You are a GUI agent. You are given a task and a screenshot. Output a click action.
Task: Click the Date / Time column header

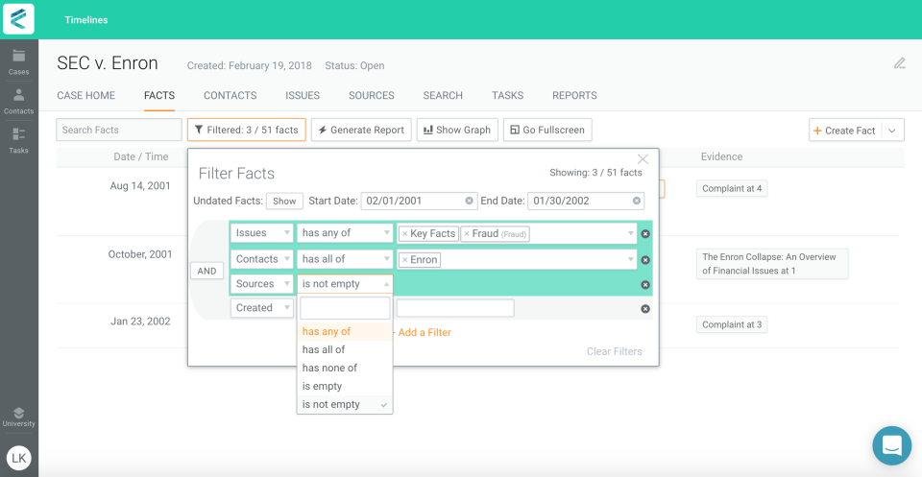click(141, 156)
